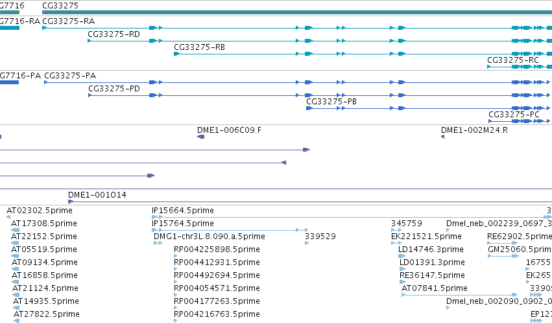
Task: Click the small arrow glyph under 339529
Action: pos(307,243)
